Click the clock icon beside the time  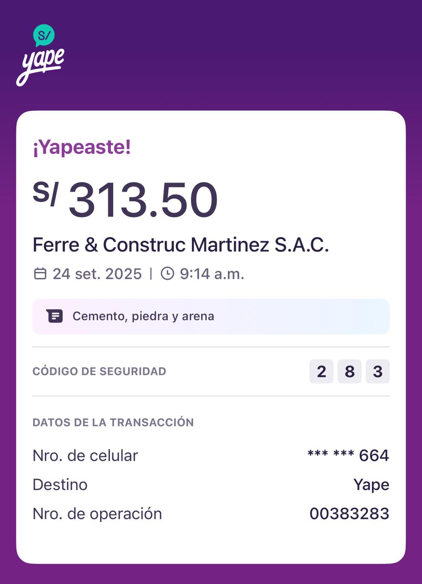click(168, 274)
